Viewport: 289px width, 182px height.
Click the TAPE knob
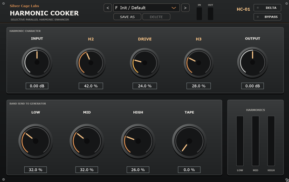(x=189, y=141)
